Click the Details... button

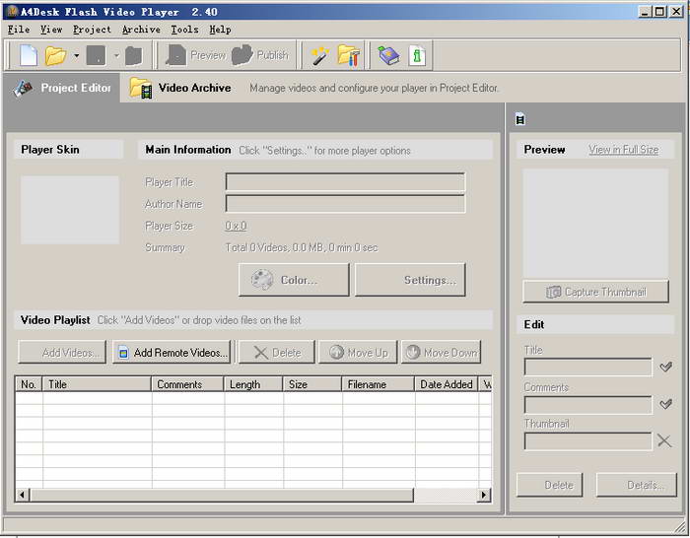pyautogui.click(x=637, y=485)
